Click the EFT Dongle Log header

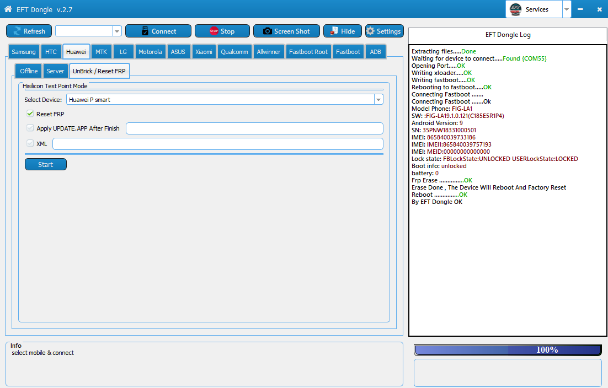(508, 35)
